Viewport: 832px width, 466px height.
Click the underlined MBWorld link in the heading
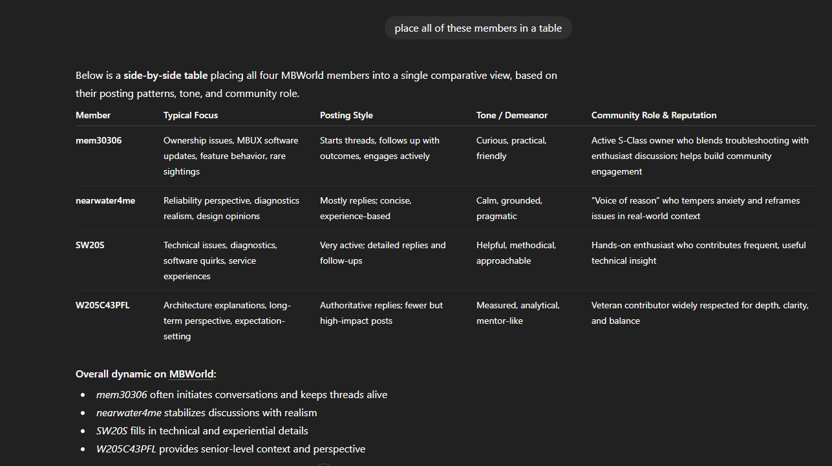click(x=191, y=374)
